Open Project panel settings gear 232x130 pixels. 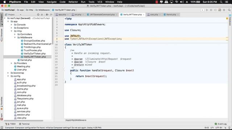(47, 14)
